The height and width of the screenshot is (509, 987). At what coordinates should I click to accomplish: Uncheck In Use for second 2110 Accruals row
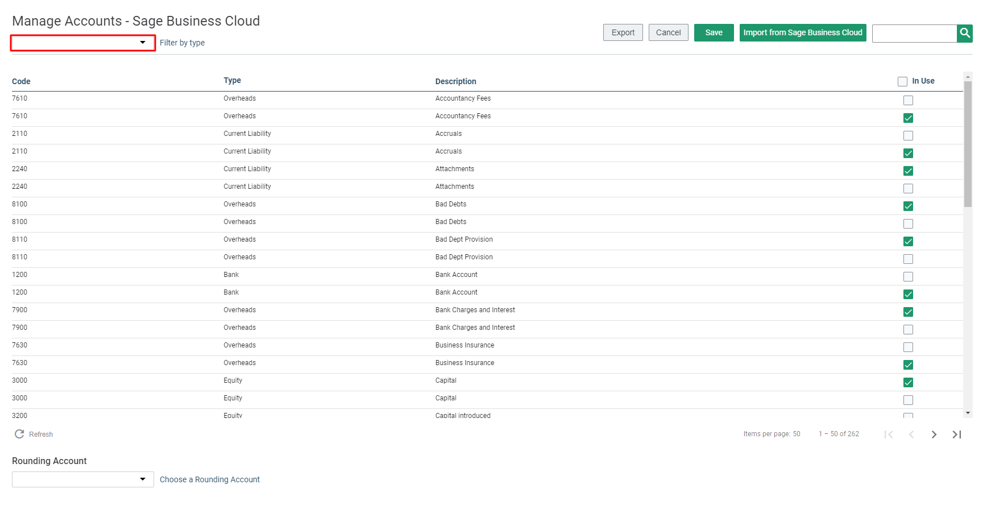tap(908, 154)
